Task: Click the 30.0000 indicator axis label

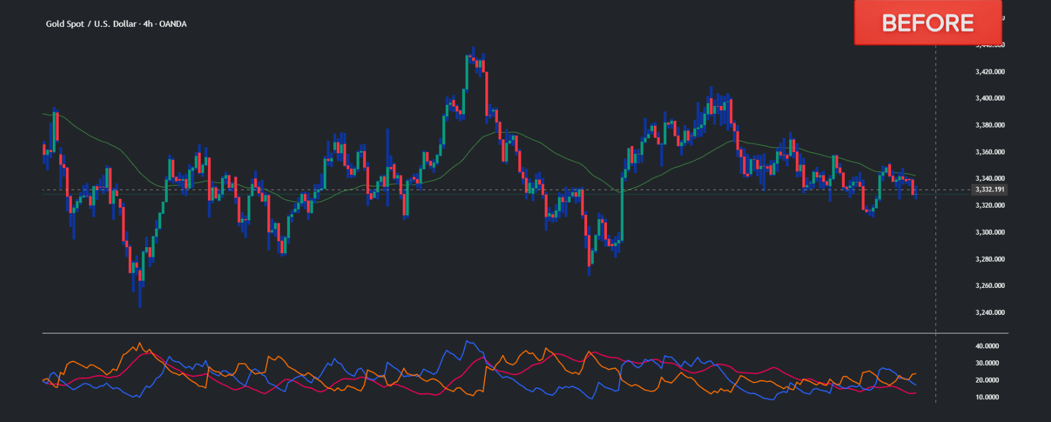Action: point(987,363)
